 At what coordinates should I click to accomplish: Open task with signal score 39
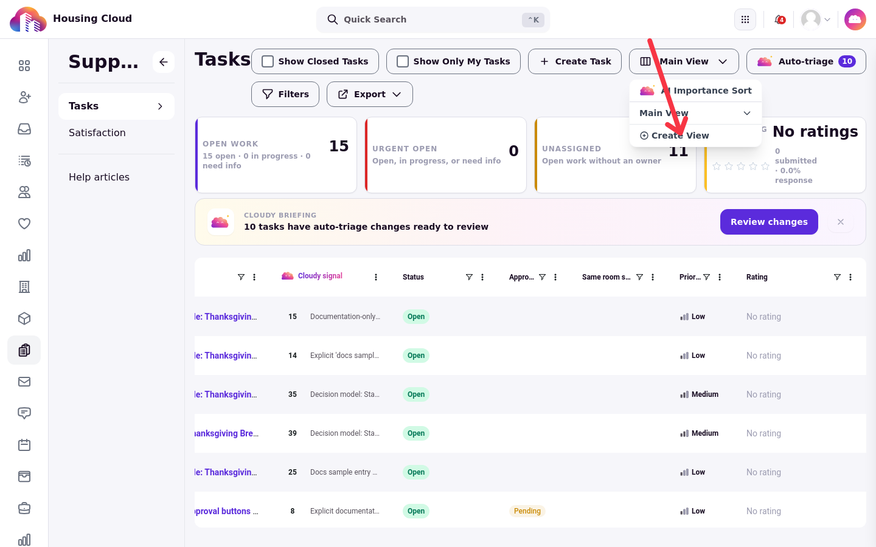point(226,433)
